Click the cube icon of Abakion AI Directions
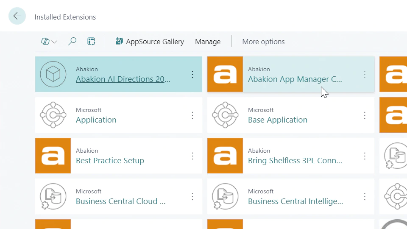407x229 pixels. tap(53, 74)
